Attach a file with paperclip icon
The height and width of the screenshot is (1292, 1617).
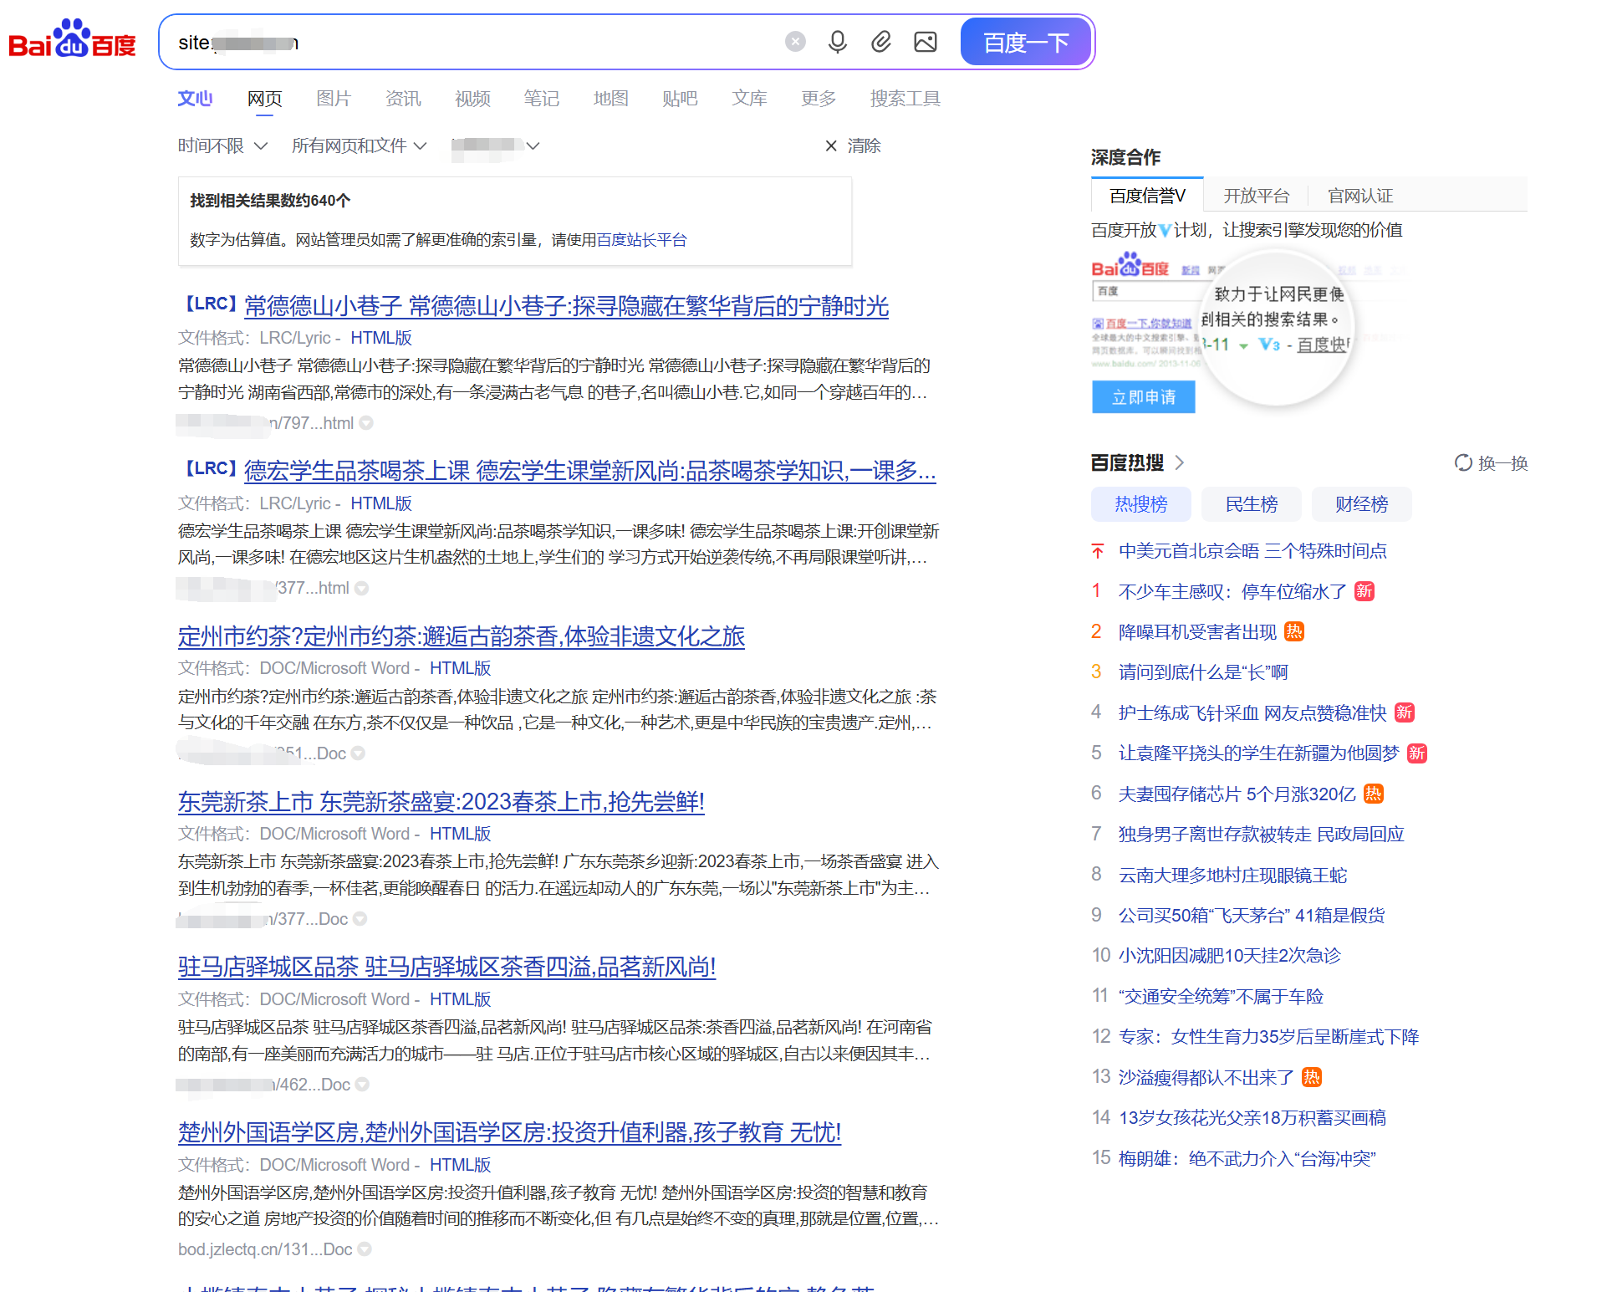click(x=881, y=42)
